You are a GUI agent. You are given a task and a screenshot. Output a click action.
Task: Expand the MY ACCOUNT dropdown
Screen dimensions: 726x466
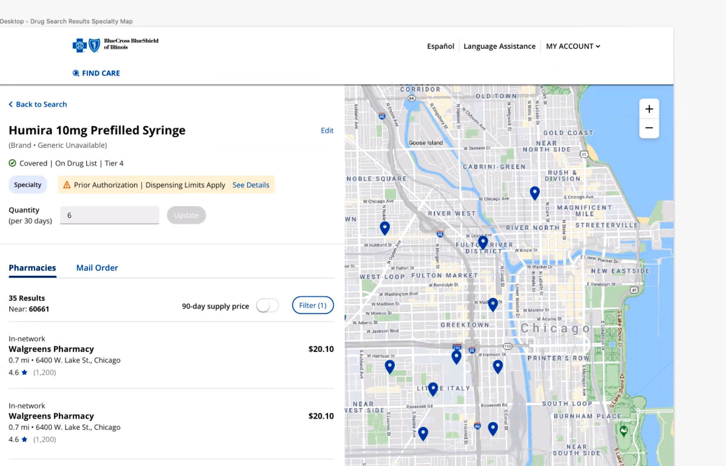[573, 46]
